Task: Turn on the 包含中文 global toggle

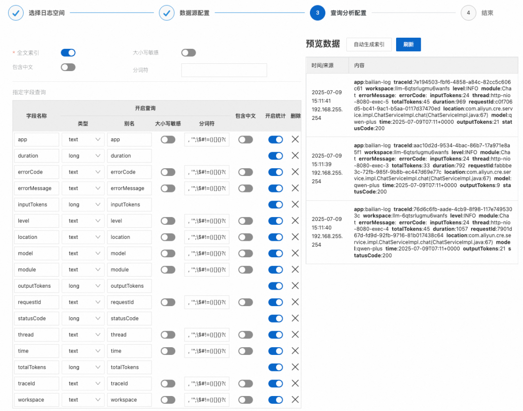Action: pyautogui.click(x=68, y=67)
